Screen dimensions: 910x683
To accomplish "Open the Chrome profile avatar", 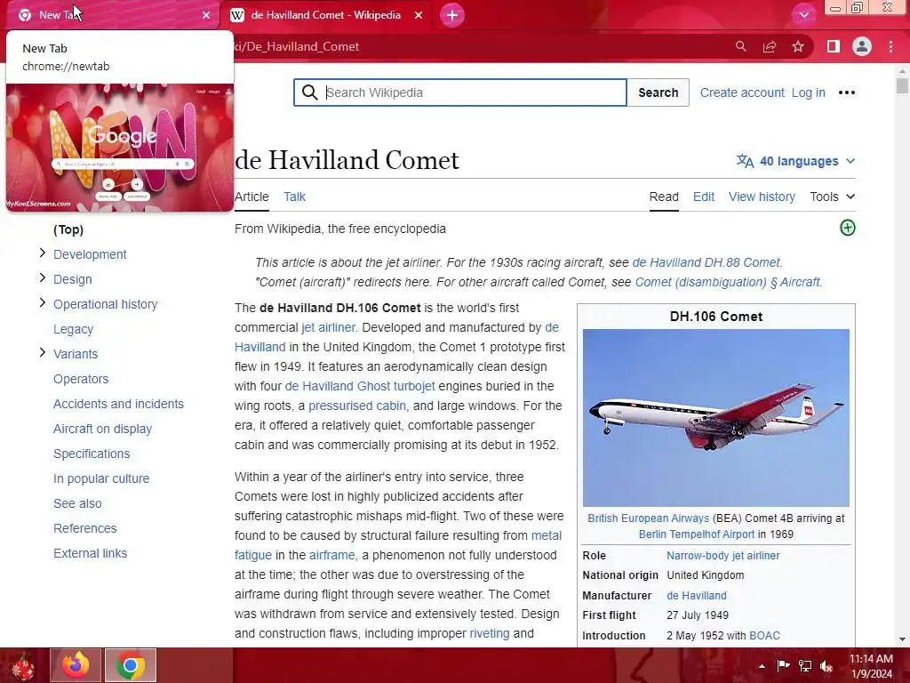I will [862, 46].
